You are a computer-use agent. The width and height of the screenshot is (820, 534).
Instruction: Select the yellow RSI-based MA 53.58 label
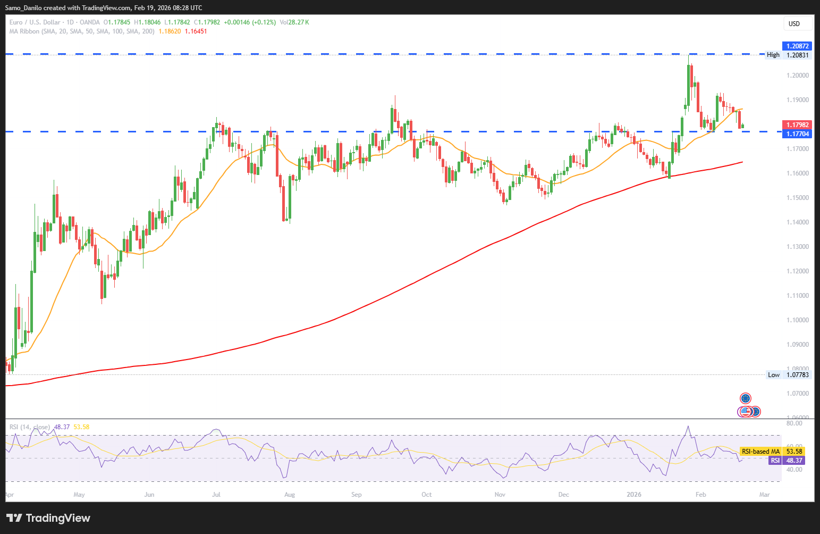(772, 452)
